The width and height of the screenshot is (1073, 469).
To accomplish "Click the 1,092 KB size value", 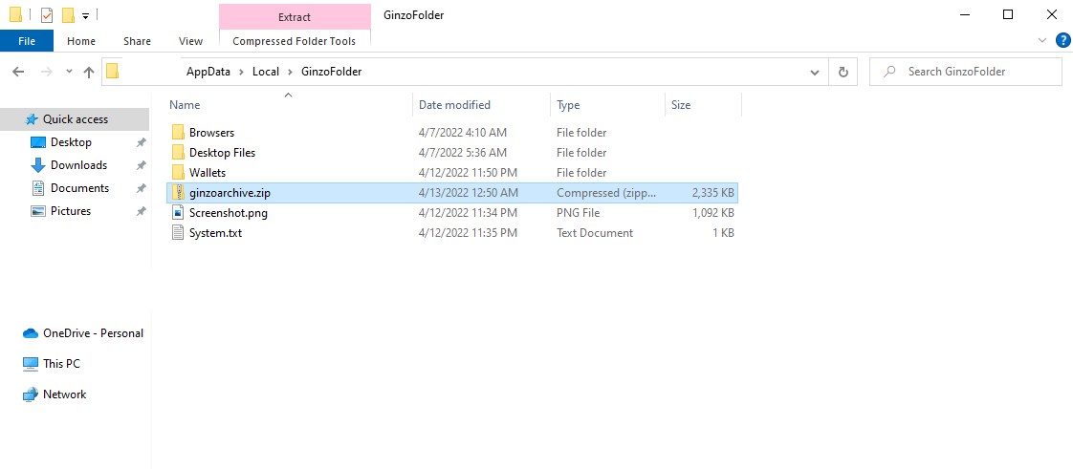I will coord(713,213).
